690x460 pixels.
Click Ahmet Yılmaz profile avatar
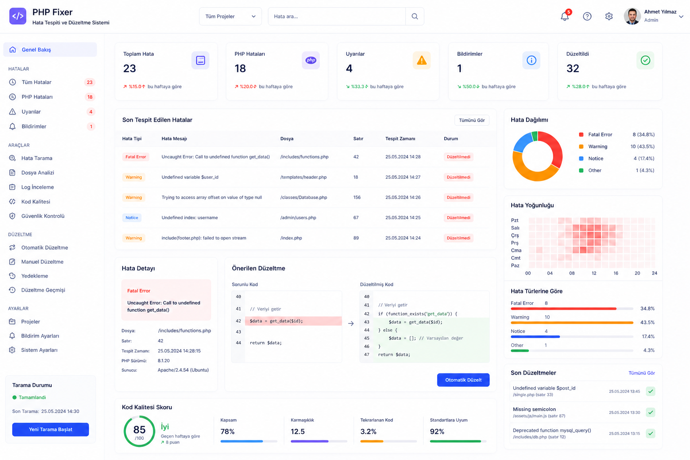pyautogui.click(x=632, y=16)
